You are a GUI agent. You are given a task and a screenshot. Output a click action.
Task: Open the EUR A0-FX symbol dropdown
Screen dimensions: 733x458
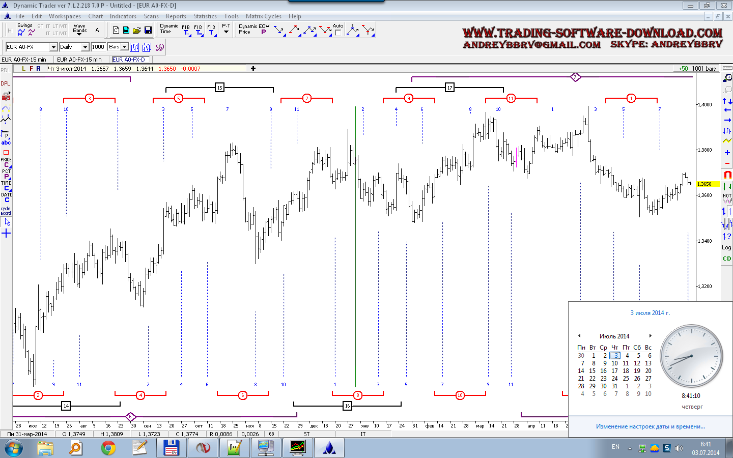click(53, 47)
